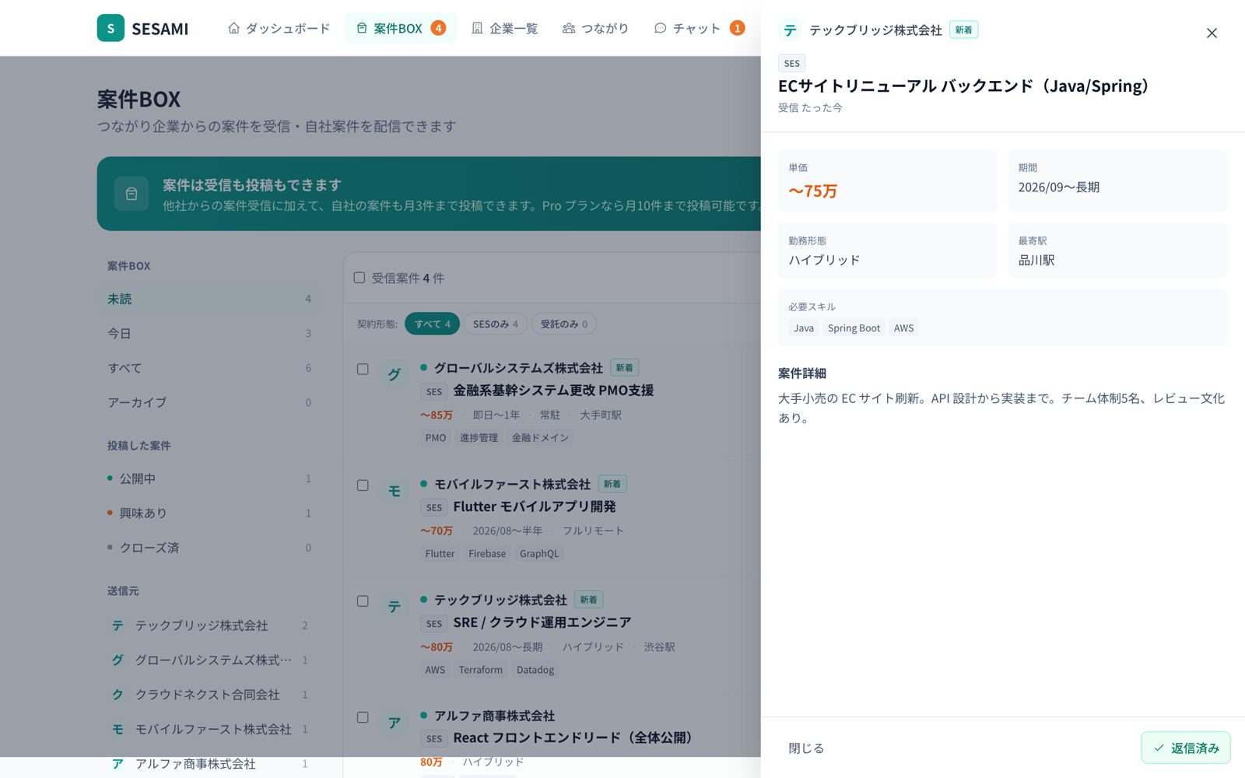The width and height of the screenshot is (1245, 778).
Task: Click the ア avatar in the list
Action: (x=395, y=723)
